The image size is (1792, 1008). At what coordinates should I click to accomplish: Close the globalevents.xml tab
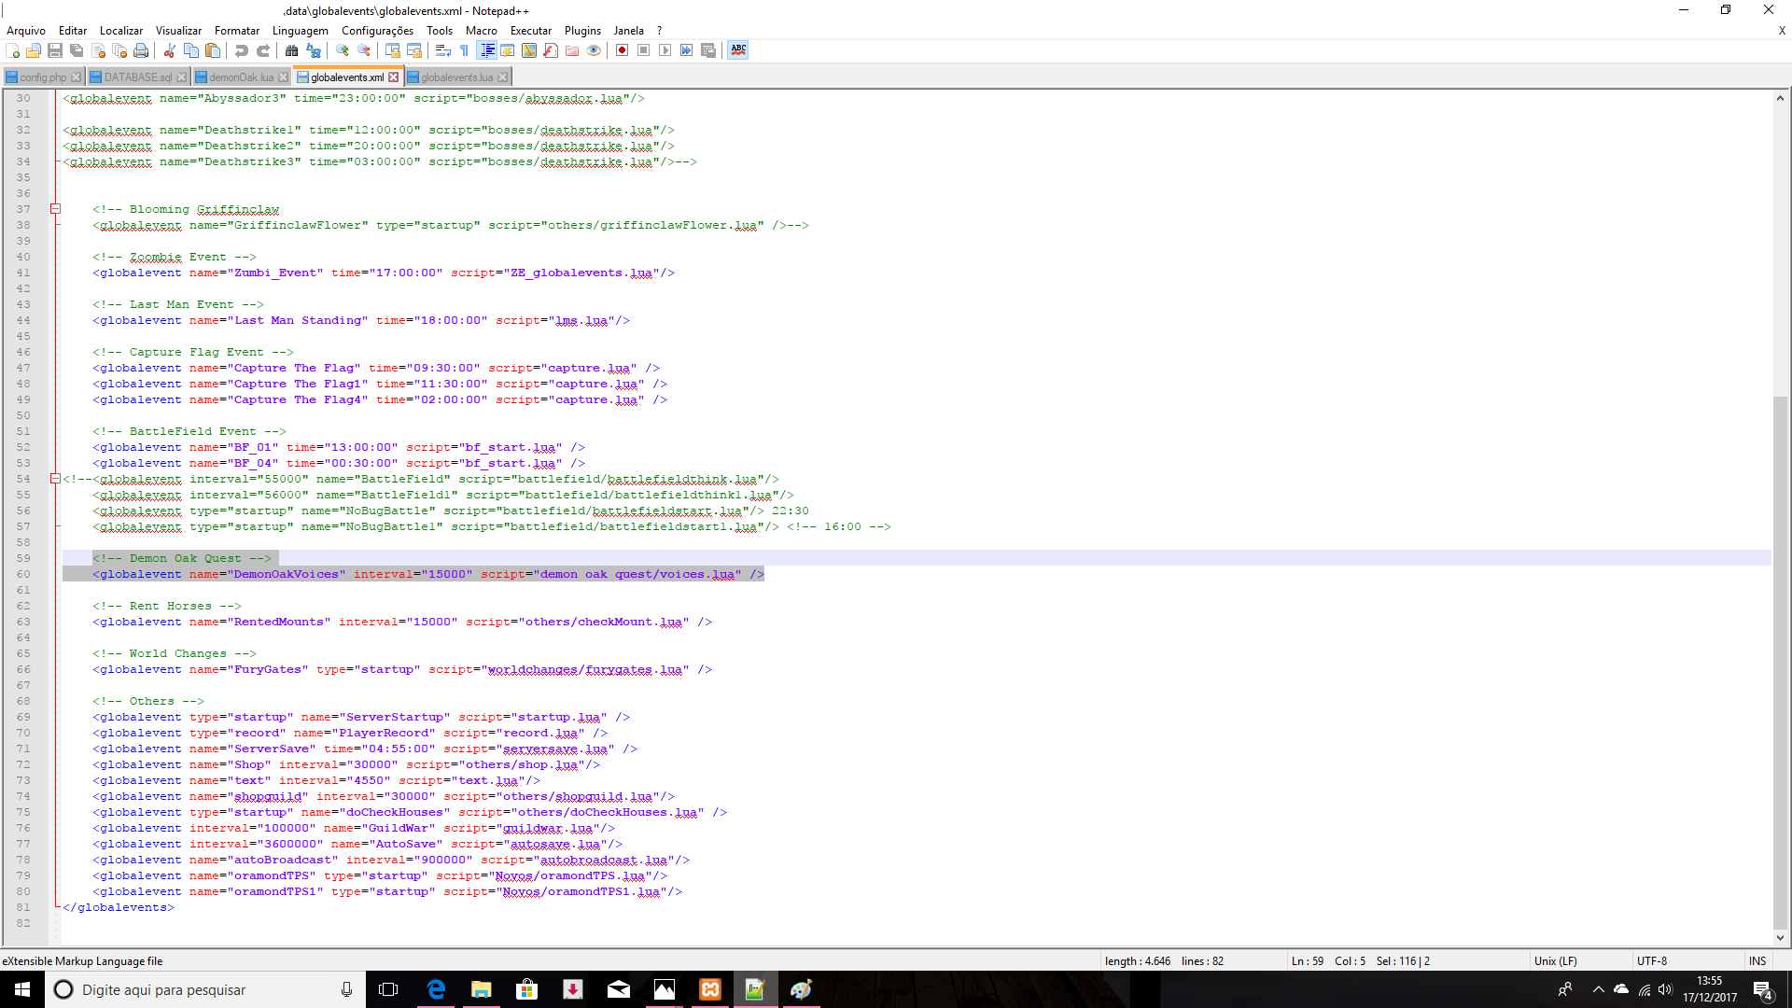click(x=394, y=77)
